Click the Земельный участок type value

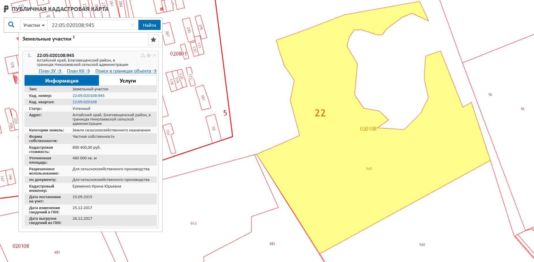(90, 89)
